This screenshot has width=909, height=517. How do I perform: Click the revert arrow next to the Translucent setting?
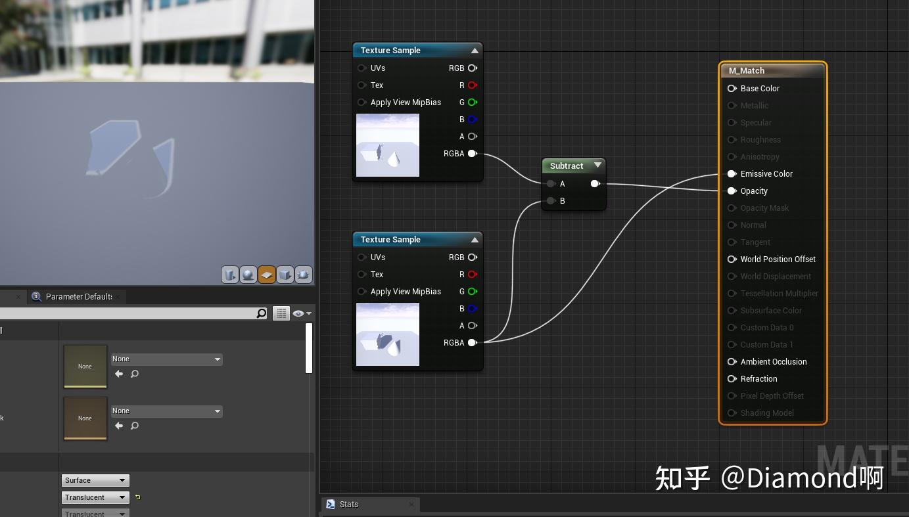point(137,497)
